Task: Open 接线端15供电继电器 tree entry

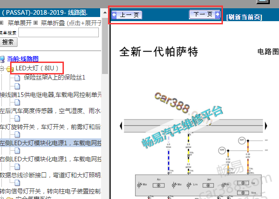Action: [51, 95]
